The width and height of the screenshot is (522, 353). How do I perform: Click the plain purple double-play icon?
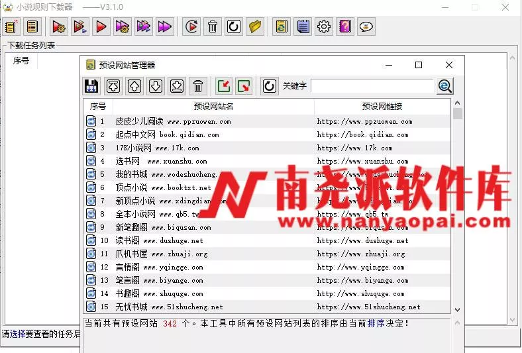pos(164,26)
